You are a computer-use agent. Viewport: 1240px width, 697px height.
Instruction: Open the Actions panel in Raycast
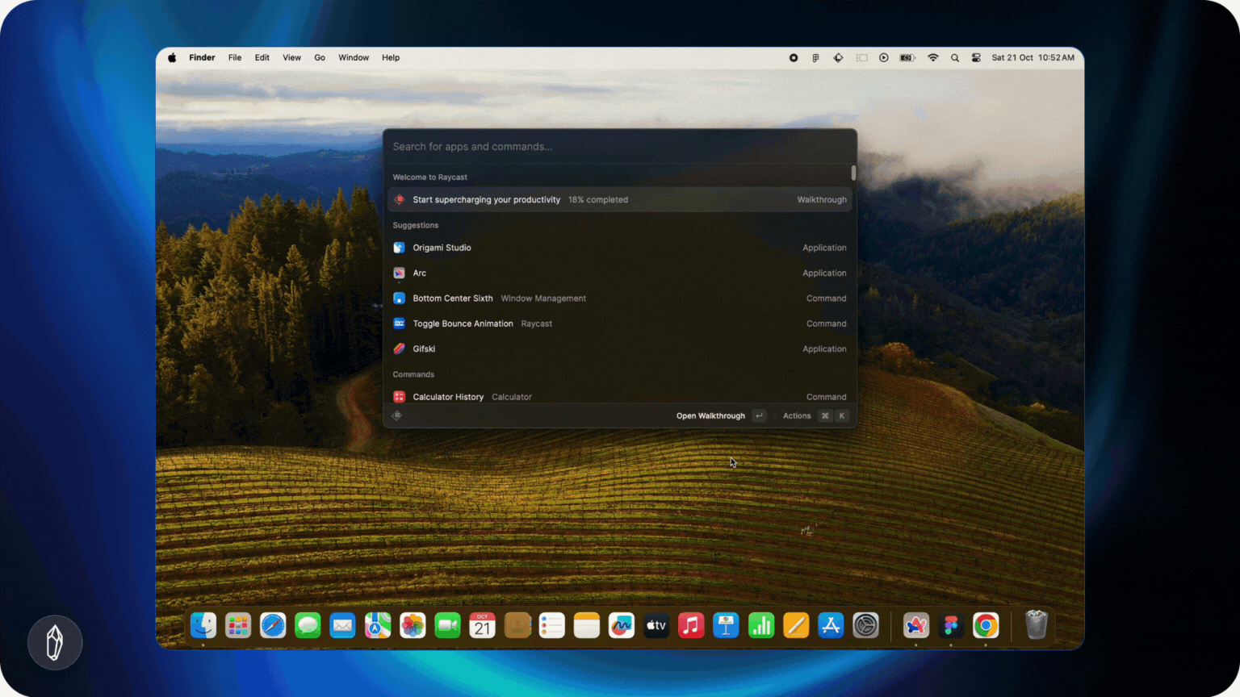815,415
